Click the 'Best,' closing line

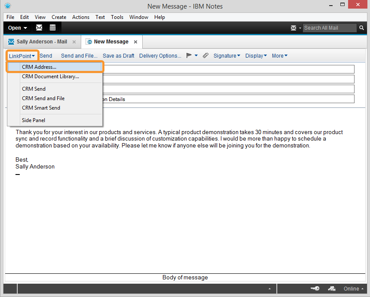click(x=22, y=159)
